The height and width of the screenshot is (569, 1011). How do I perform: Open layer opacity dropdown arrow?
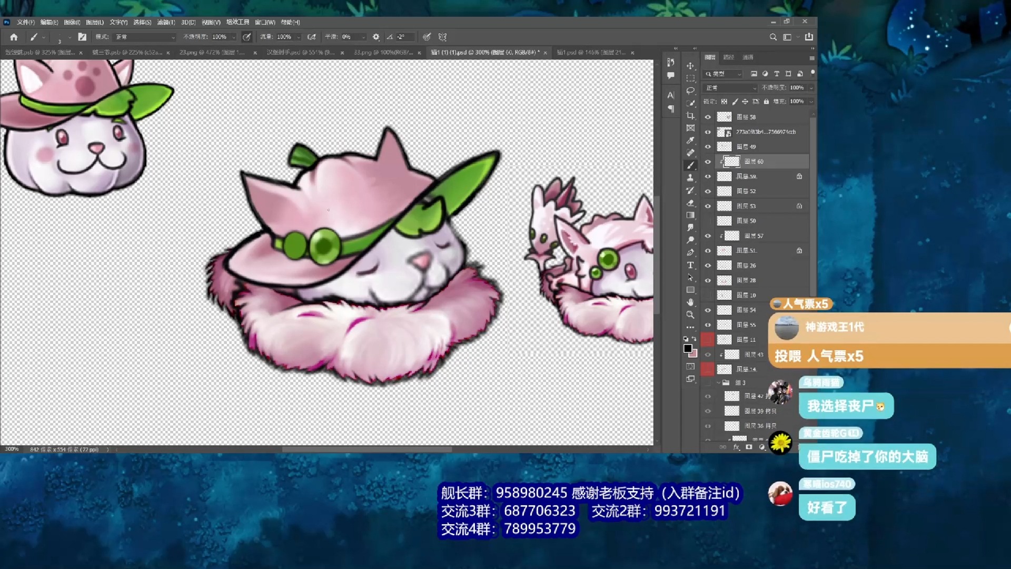pyautogui.click(x=811, y=87)
